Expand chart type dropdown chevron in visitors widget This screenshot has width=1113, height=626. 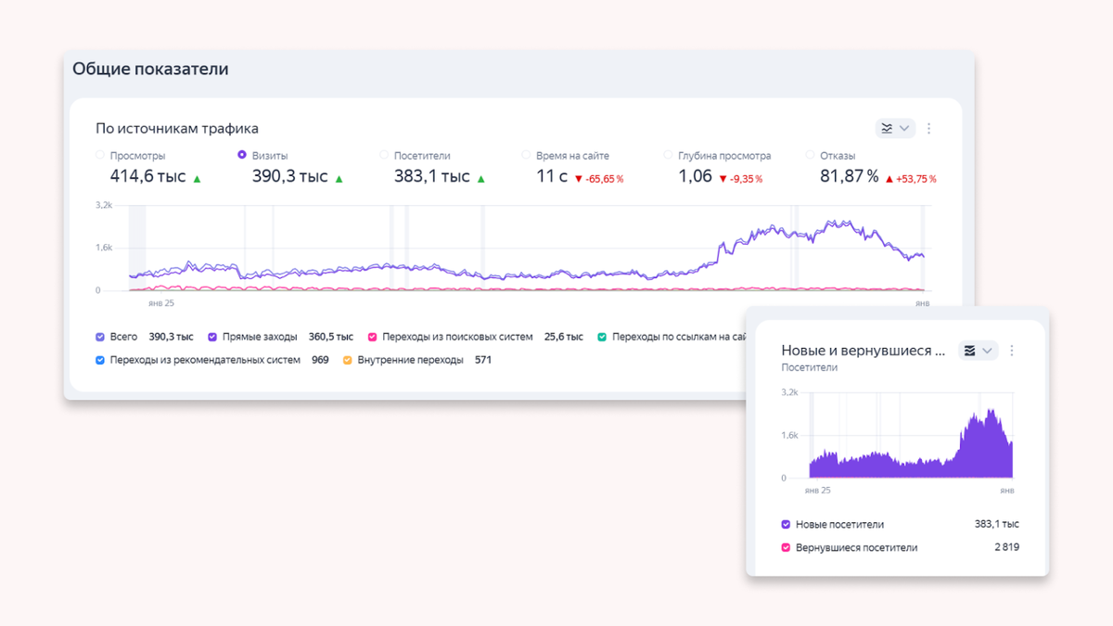(x=987, y=351)
